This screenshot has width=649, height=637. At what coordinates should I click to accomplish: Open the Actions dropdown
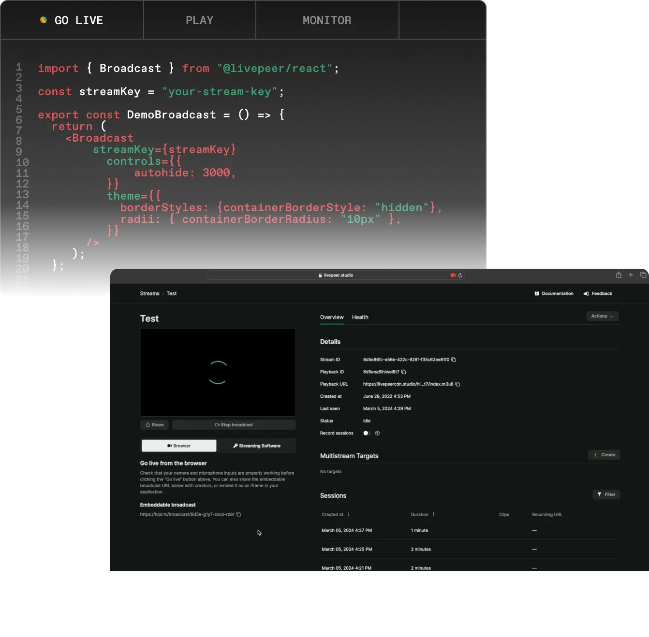[602, 316]
